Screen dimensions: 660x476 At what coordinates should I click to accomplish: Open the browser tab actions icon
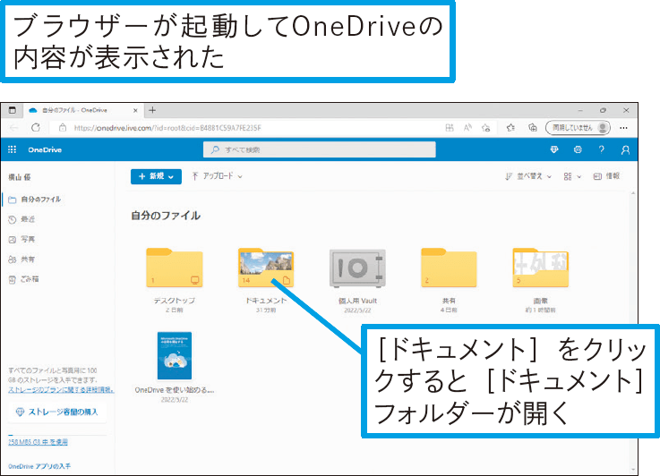[x=13, y=110]
